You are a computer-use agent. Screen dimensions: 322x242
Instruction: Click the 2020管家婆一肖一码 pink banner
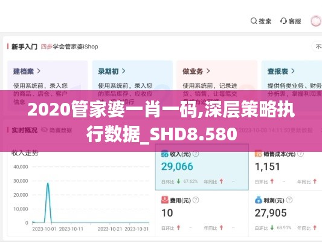pyautogui.click(x=161, y=121)
